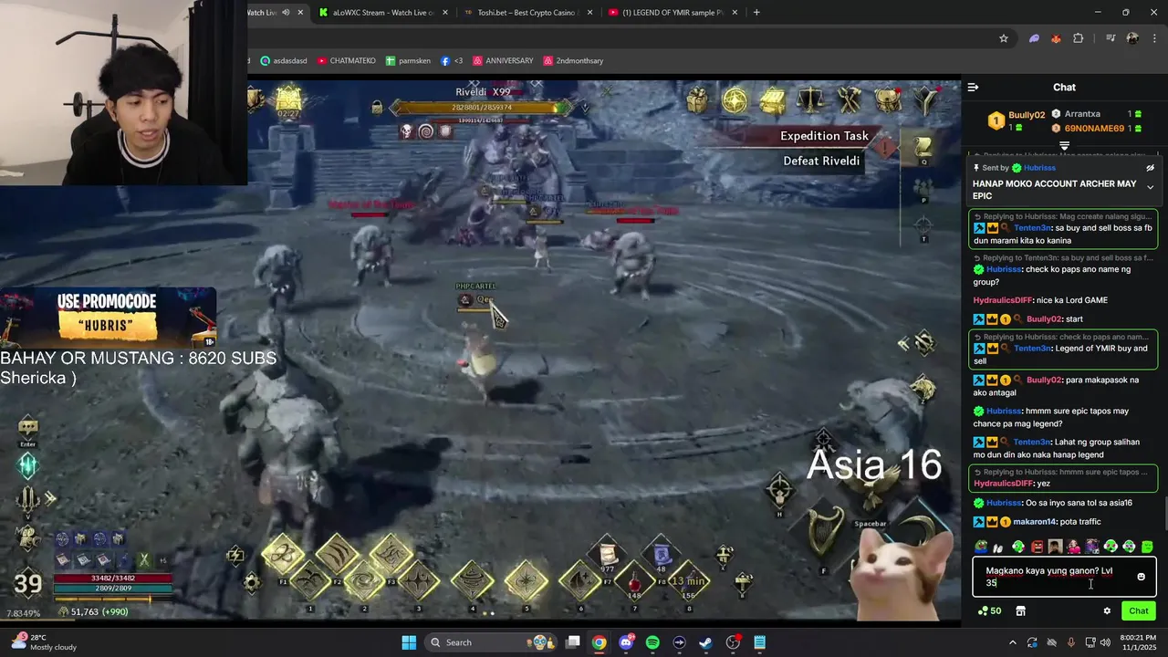Open Windows Start menu
The width and height of the screenshot is (1168, 657).
(x=409, y=642)
